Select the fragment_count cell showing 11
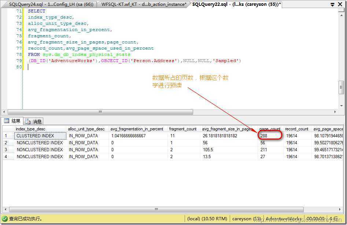This screenshot has width=347, height=225. [184, 136]
